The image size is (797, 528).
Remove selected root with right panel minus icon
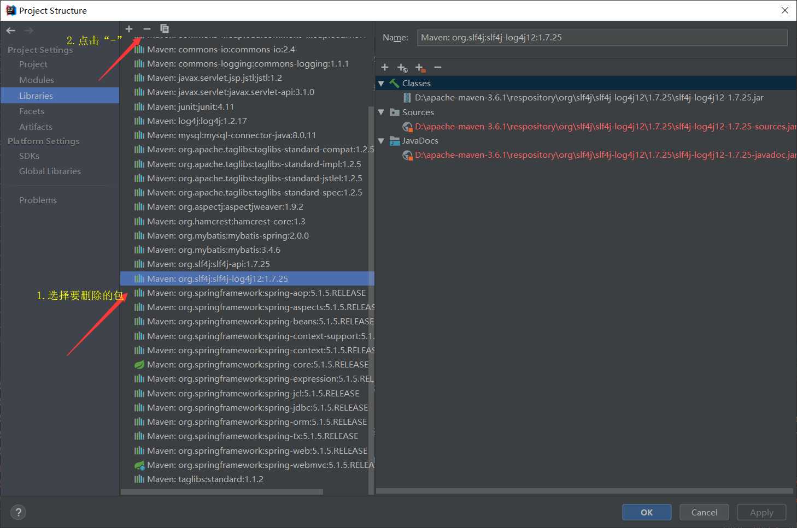438,67
